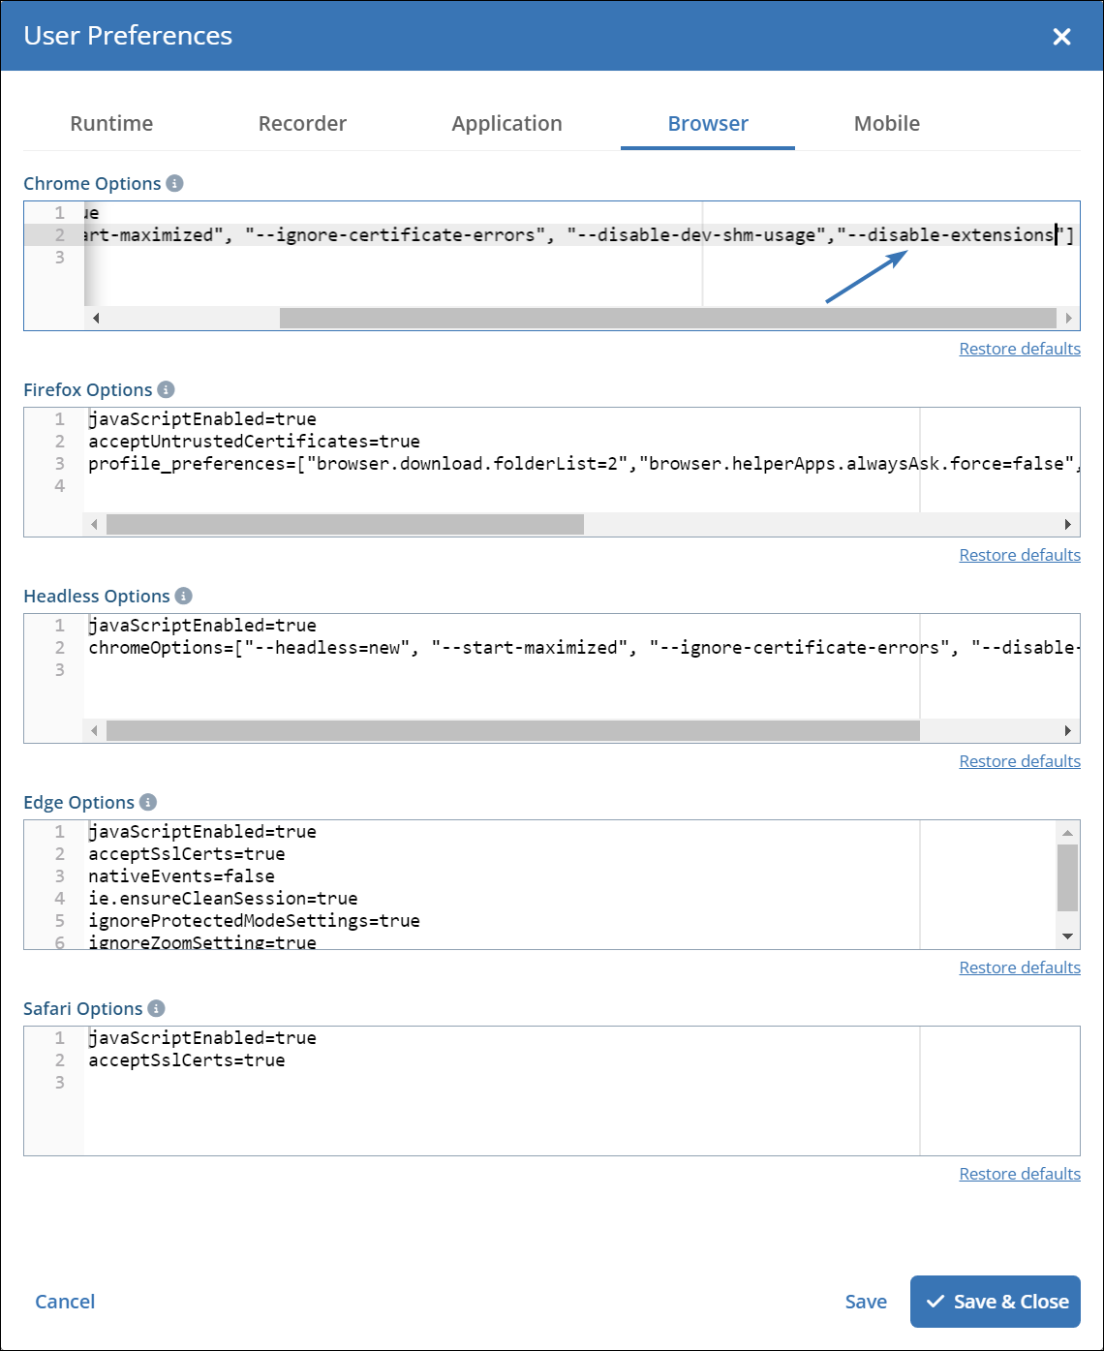This screenshot has height=1351, width=1104.
Task: Restore defaults for Safari Options
Action: point(1019,1174)
